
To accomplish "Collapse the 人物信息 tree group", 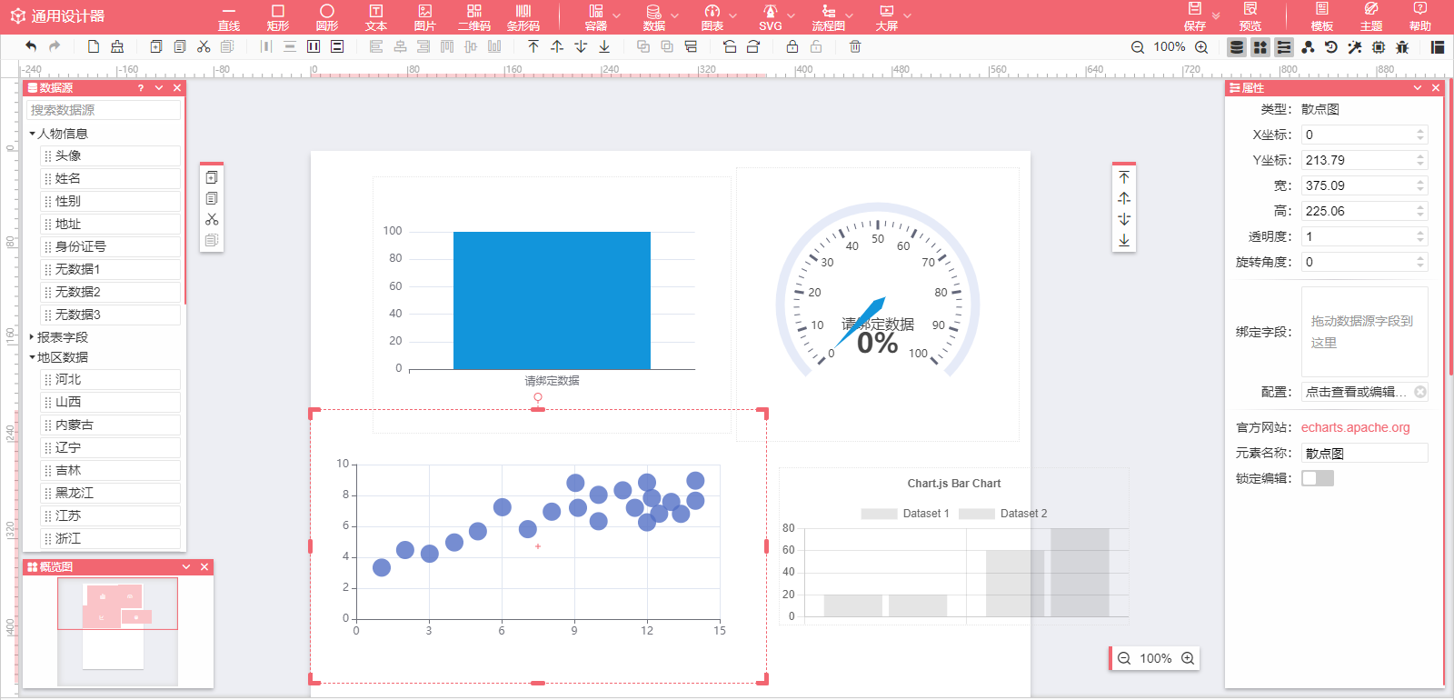I will click(x=32, y=134).
